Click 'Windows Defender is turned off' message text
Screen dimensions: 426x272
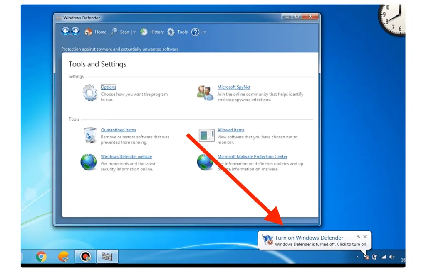(x=321, y=244)
